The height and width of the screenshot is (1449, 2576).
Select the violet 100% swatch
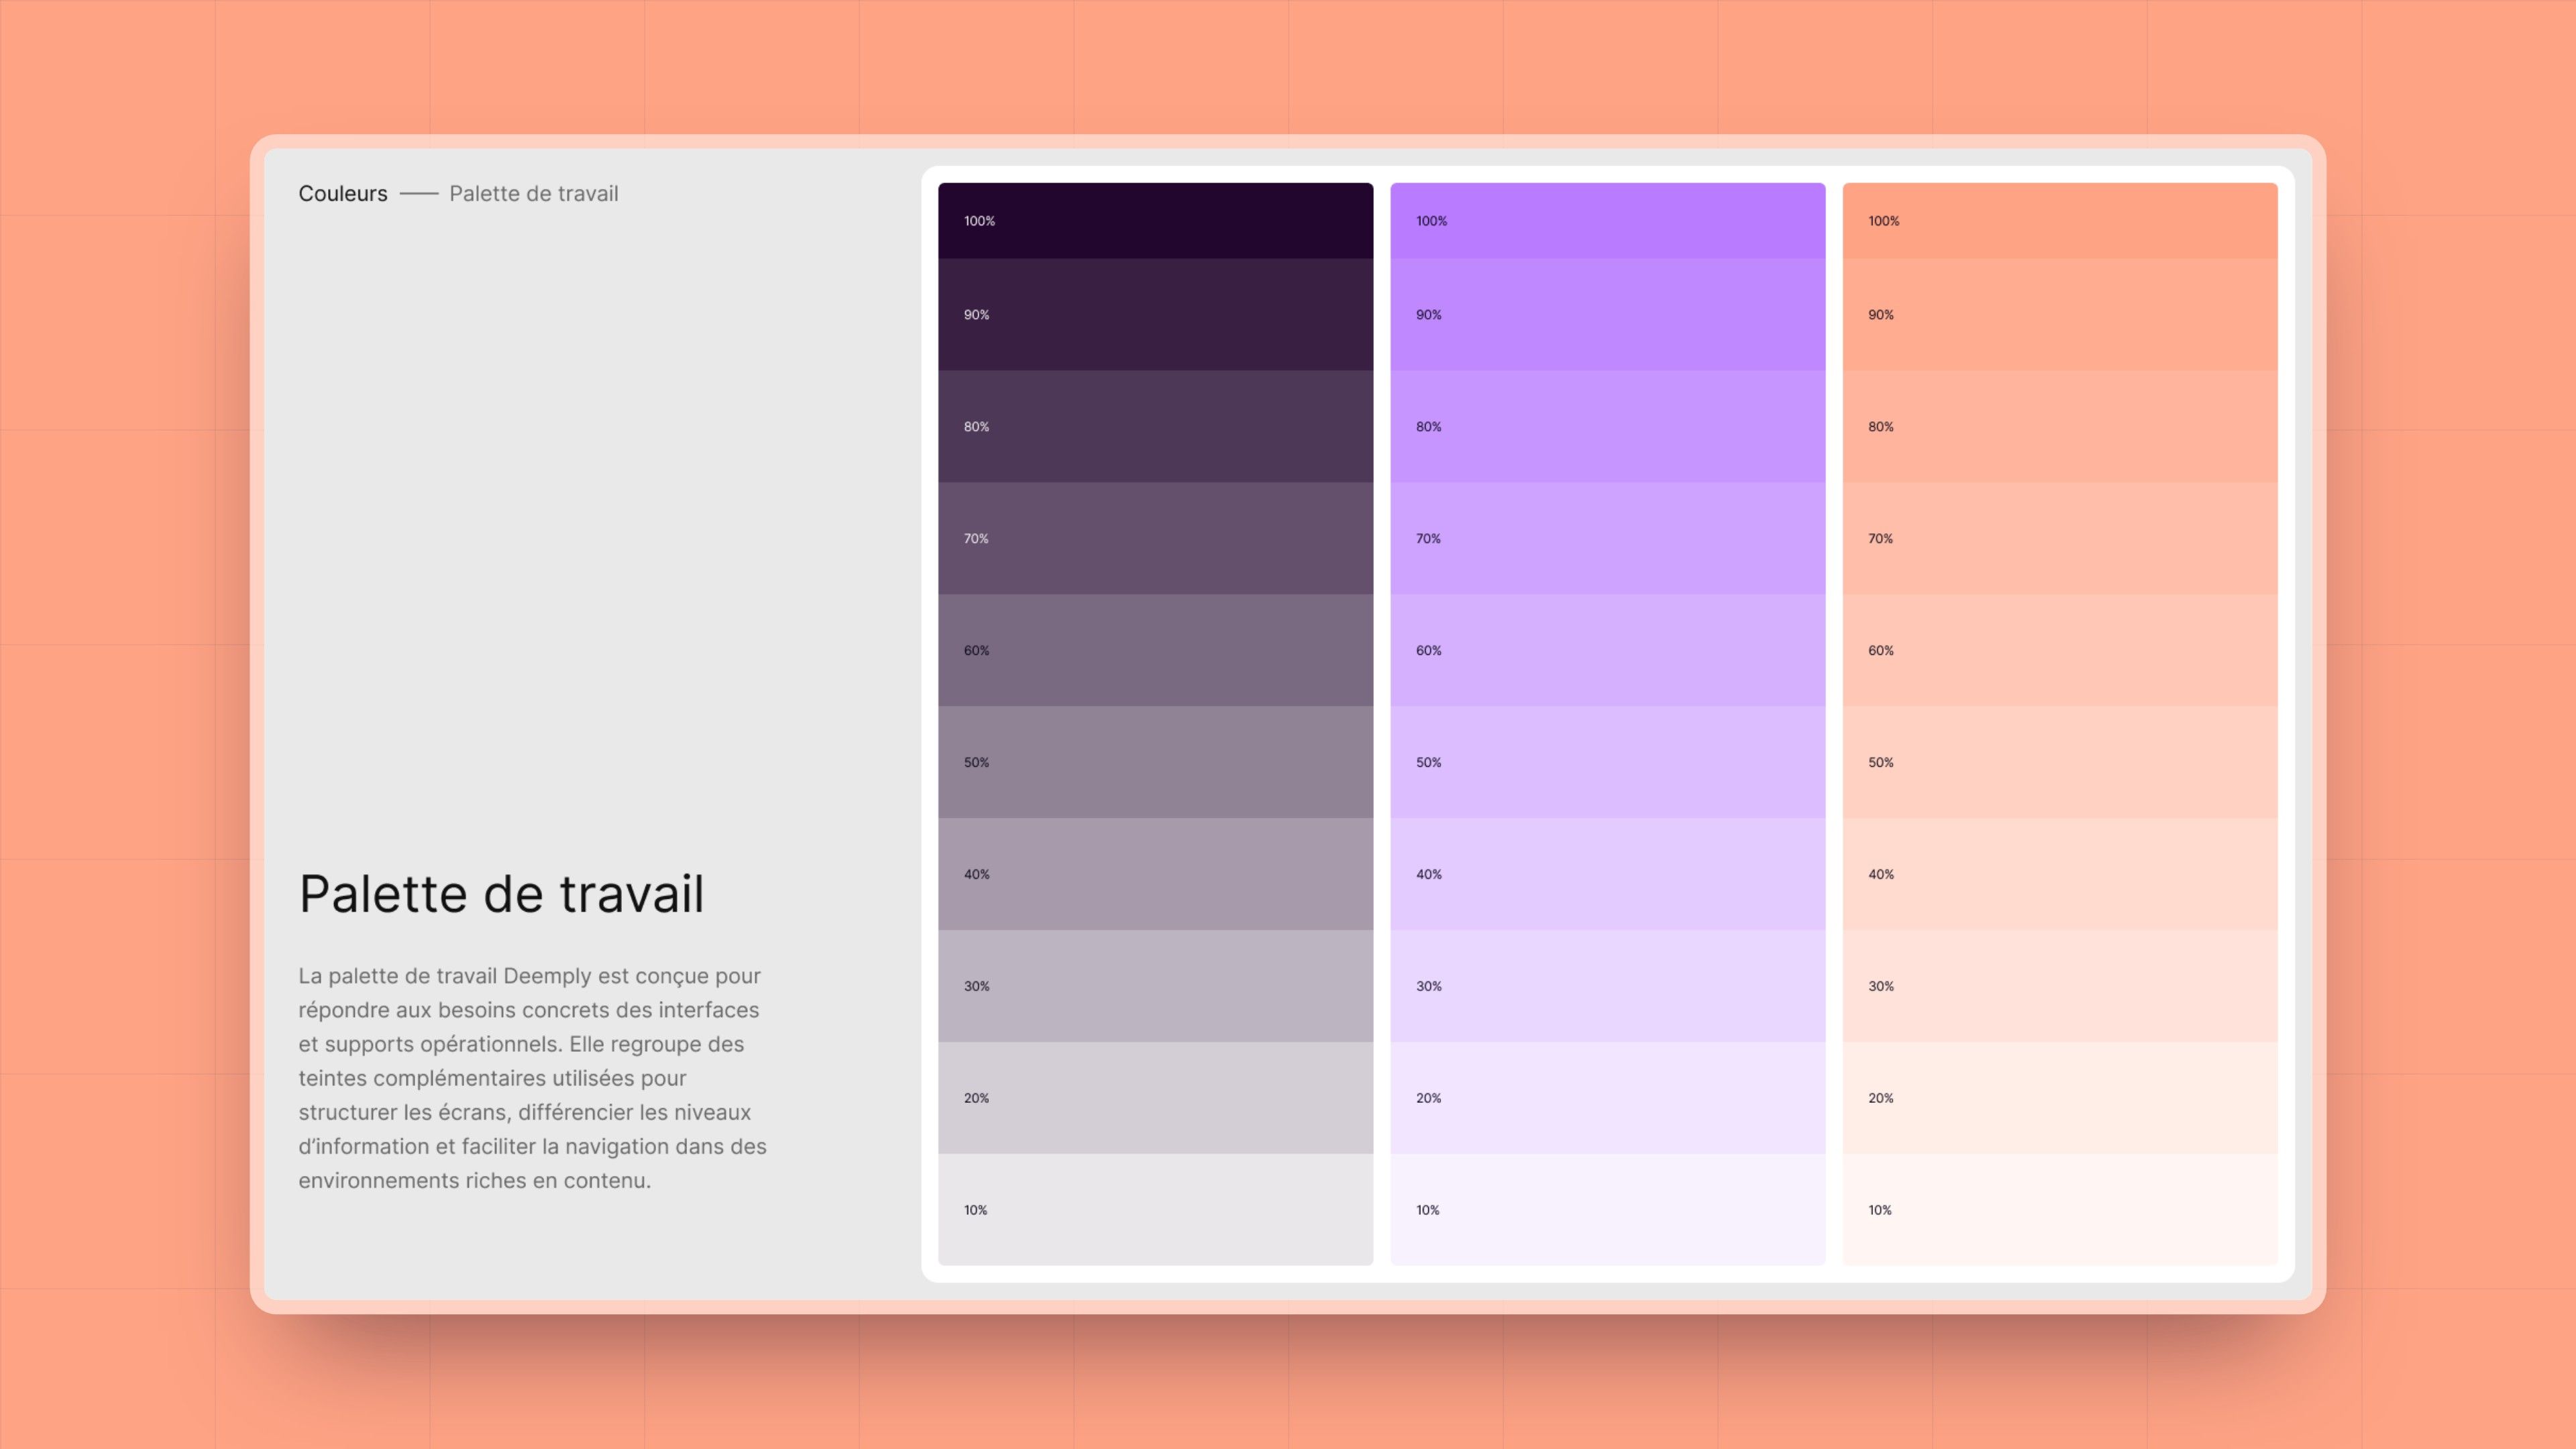[1607, 221]
